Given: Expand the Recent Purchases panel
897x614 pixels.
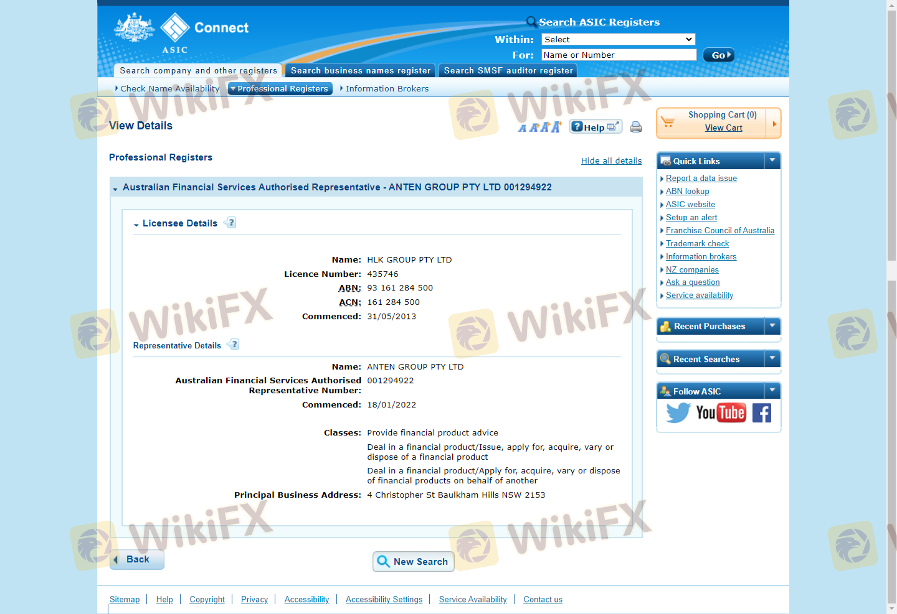Looking at the screenshot, I should pos(772,325).
